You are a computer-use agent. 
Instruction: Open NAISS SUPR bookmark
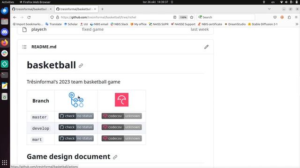click(x=158, y=24)
